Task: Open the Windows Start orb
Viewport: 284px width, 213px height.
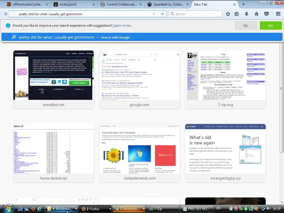Action: click(8, 209)
